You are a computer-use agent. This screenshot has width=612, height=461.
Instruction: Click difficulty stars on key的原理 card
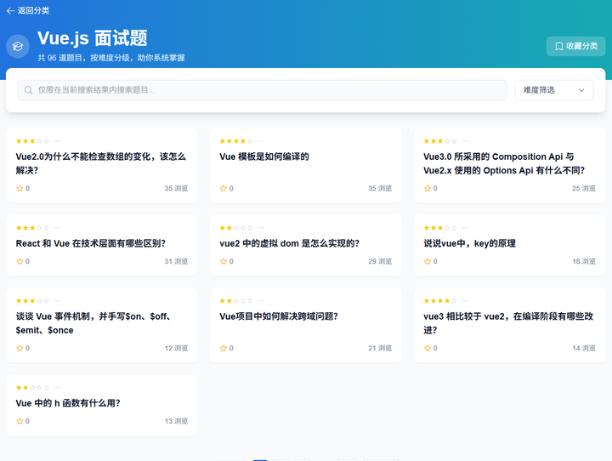(440, 228)
